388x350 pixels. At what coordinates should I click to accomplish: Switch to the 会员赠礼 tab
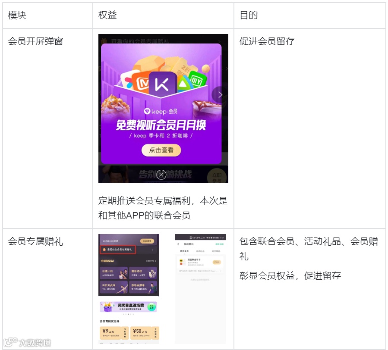[x=216, y=251]
